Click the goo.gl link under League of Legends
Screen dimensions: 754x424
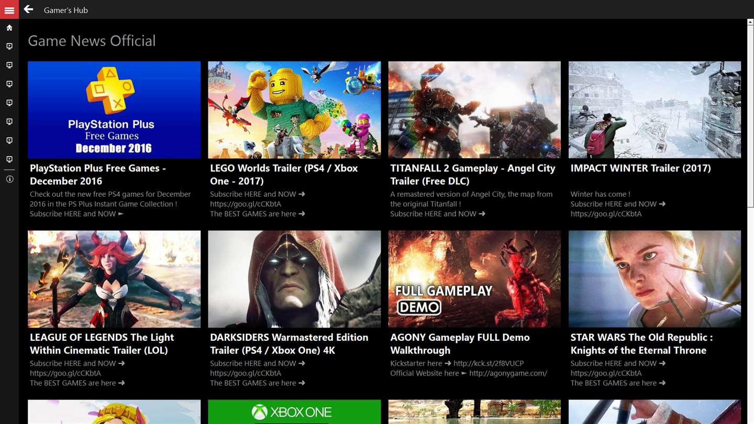tap(65, 373)
